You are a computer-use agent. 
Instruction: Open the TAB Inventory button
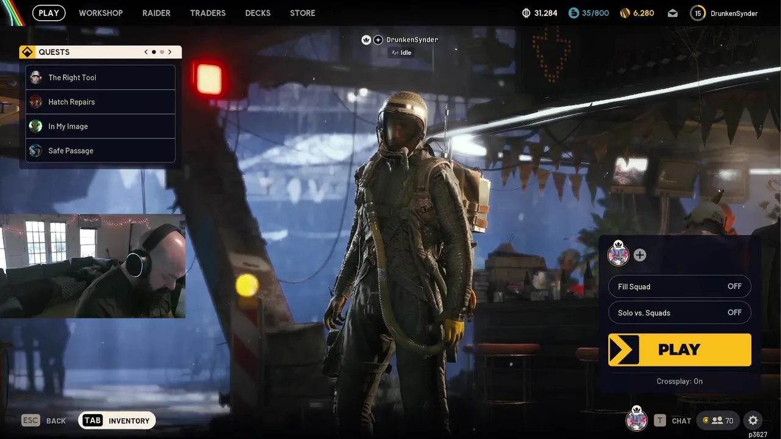(x=117, y=421)
